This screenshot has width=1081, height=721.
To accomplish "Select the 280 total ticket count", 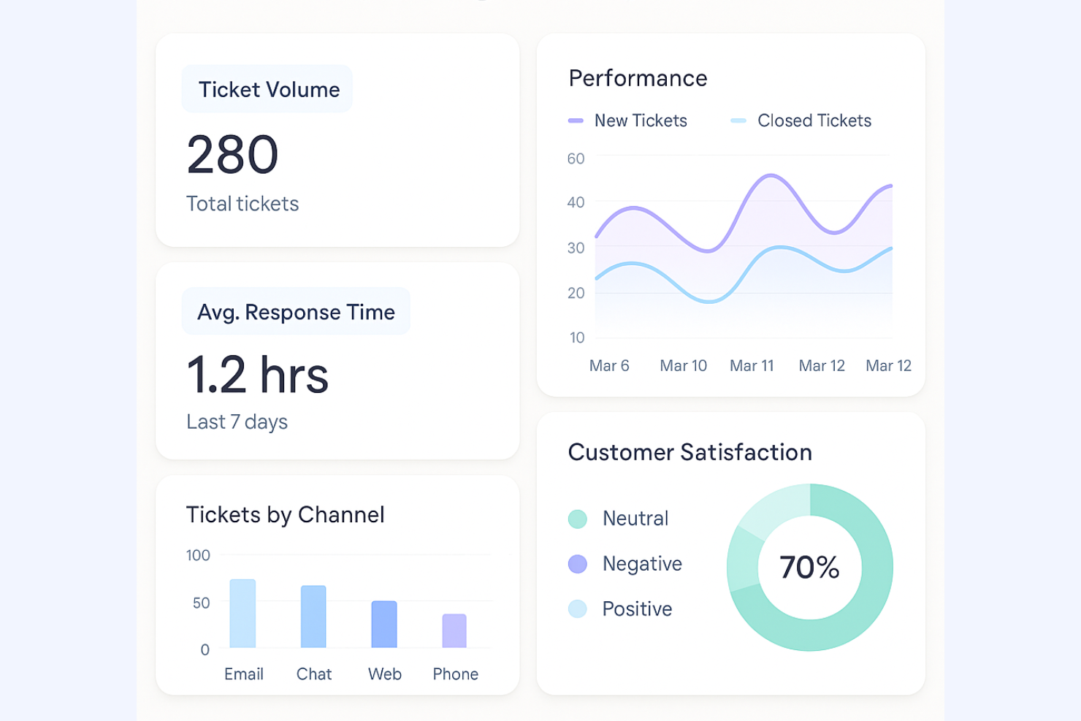I will click(x=232, y=155).
